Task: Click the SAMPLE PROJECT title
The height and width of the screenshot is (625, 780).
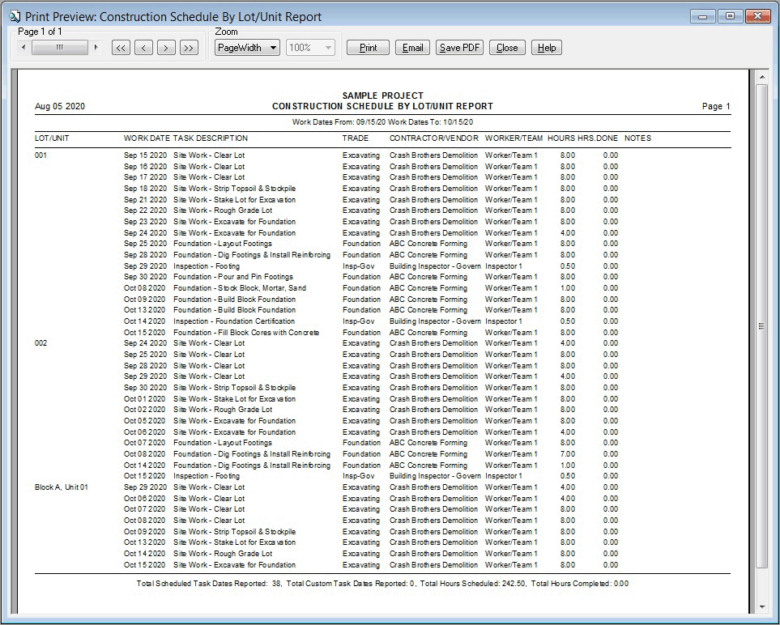Action: [382, 96]
